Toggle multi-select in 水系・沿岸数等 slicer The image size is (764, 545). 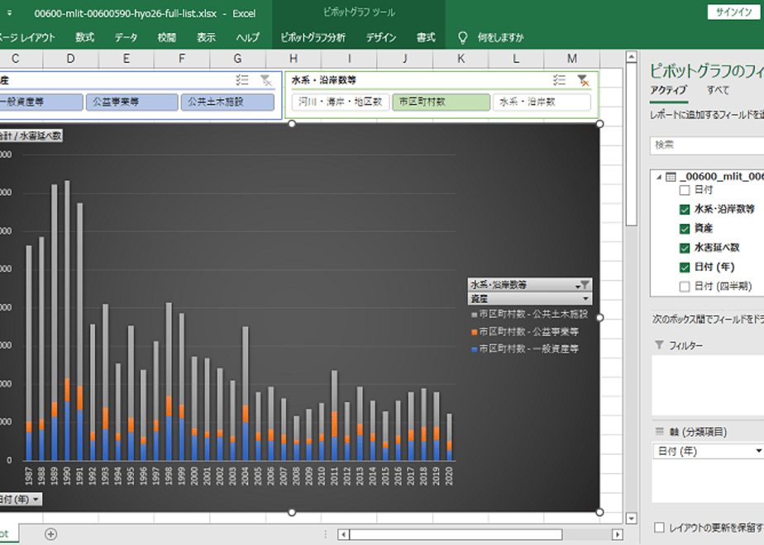[559, 80]
